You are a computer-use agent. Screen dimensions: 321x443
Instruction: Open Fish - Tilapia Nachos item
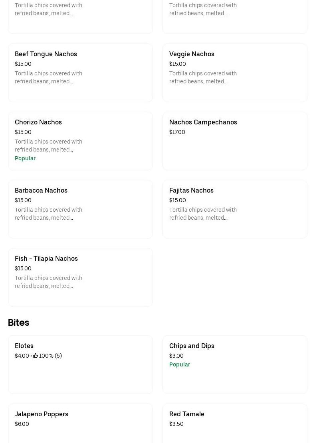[46, 259]
